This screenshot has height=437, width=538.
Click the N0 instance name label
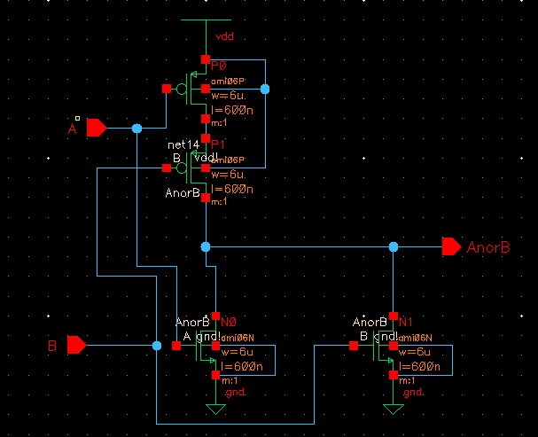click(229, 322)
